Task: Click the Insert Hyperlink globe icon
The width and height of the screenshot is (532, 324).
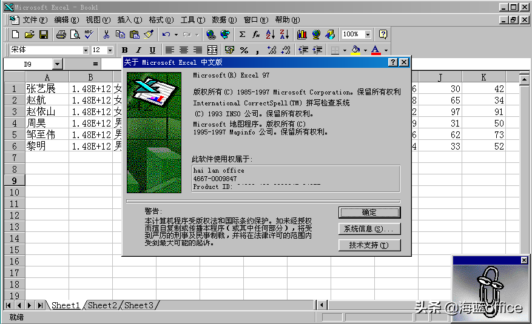Action: click(x=211, y=34)
